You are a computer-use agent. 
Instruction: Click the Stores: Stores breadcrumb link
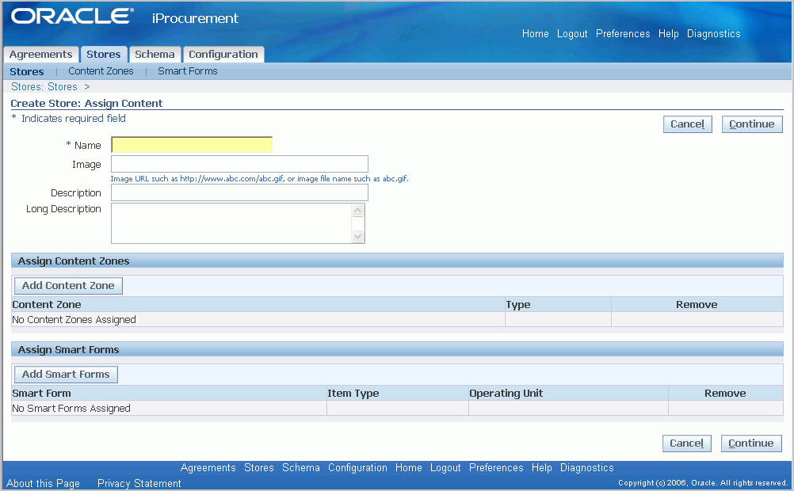(44, 86)
